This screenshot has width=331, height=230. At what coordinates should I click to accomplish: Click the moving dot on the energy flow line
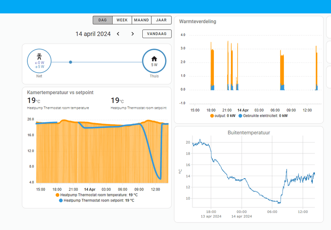coord(70,62)
